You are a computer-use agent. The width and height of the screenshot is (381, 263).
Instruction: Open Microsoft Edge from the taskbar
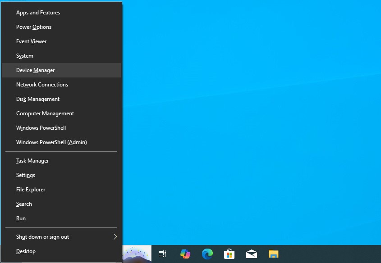(x=207, y=254)
